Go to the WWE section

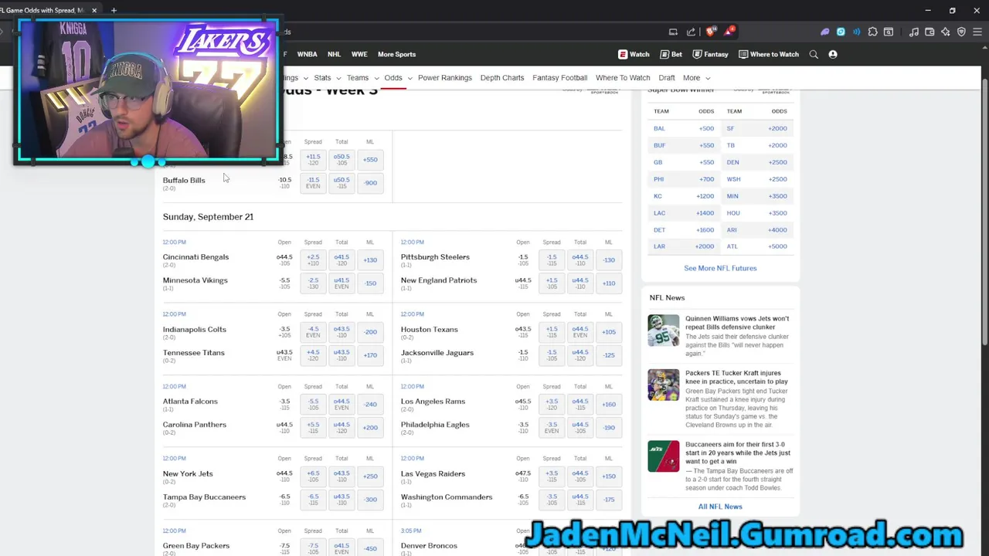(359, 54)
